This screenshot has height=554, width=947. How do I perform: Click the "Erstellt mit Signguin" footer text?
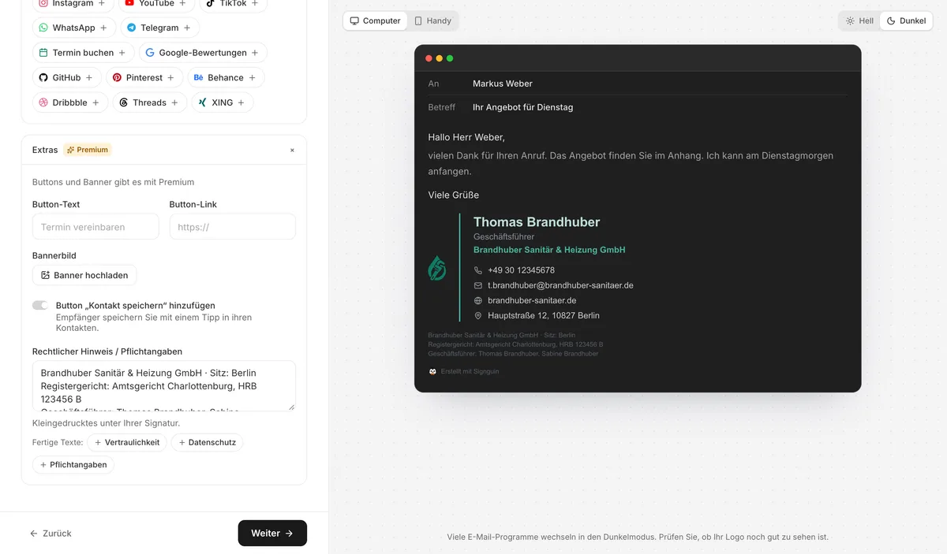[470, 371]
